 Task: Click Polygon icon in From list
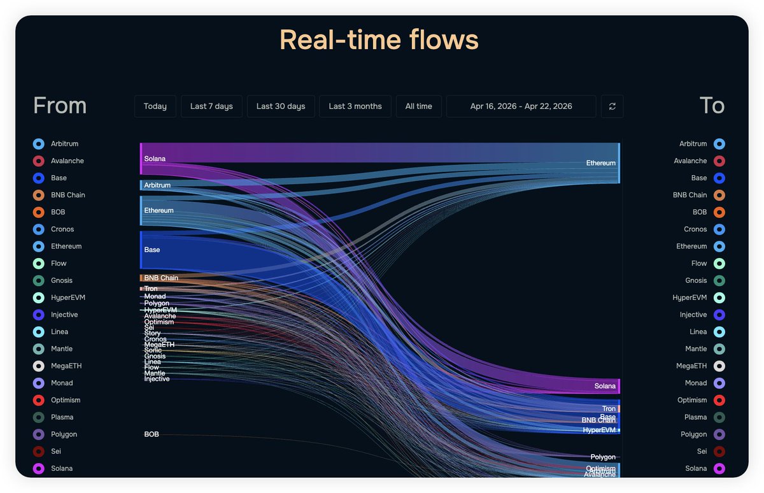click(39, 434)
